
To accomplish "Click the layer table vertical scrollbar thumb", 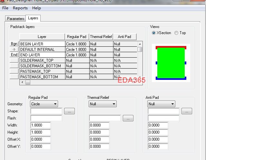I will pos(140,49).
